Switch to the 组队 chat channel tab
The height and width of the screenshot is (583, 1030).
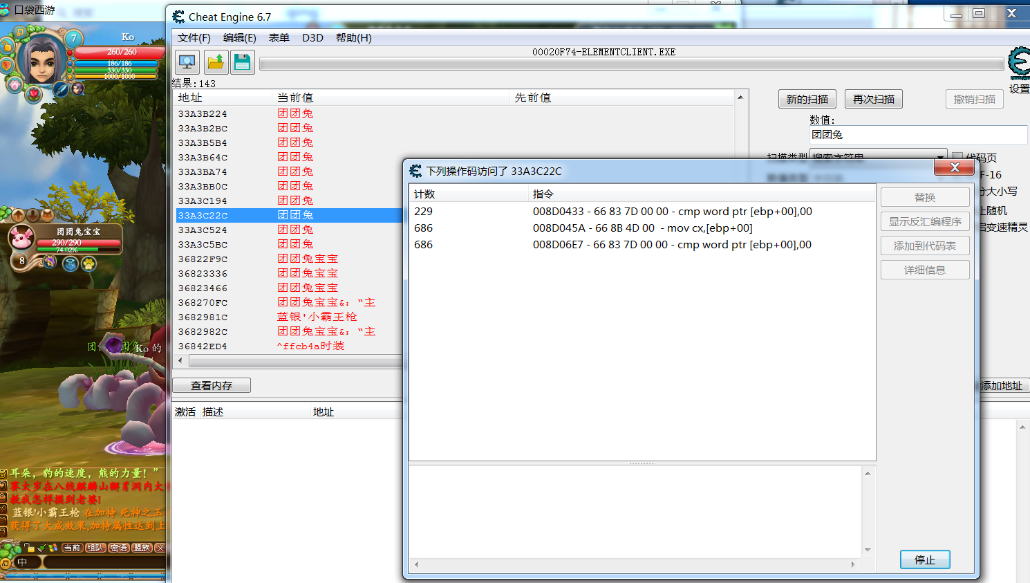[x=95, y=548]
